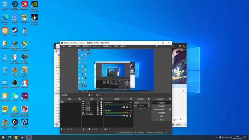Open the 视图(V) menu
The image size is (249, 140).
(x=78, y=46)
